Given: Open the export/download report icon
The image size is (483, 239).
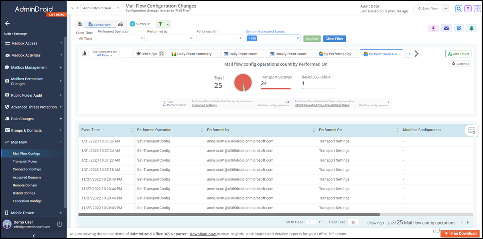Looking at the screenshot, I should (x=433, y=28).
